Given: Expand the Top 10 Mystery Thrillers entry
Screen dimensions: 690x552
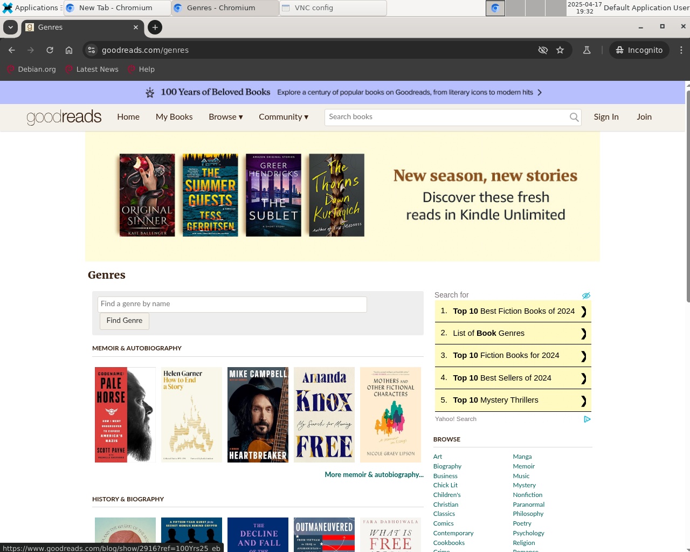Looking at the screenshot, I should tap(512, 400).
